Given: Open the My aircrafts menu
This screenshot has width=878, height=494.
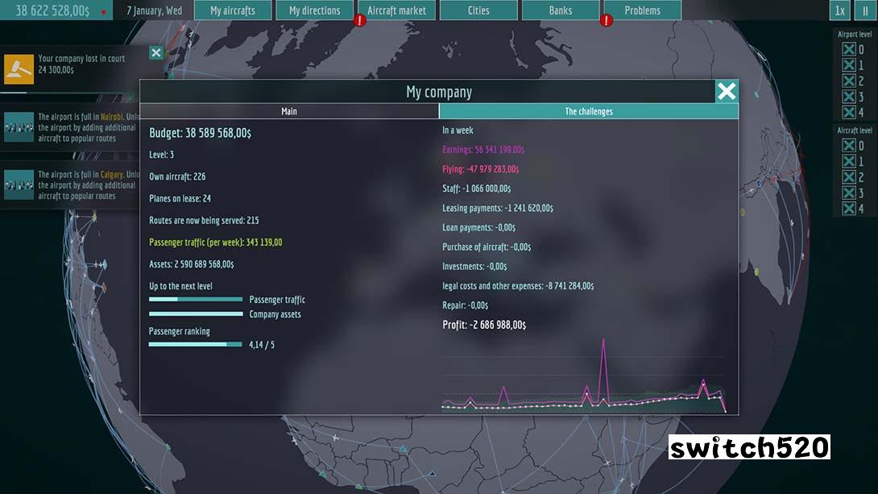Looking at the screenshot, I should 232,10.
